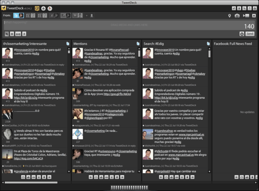Attach a photo using the camera icon
The height and width of the screenshot is (191, 259).
pyautogui.click(x=237, y=16)
